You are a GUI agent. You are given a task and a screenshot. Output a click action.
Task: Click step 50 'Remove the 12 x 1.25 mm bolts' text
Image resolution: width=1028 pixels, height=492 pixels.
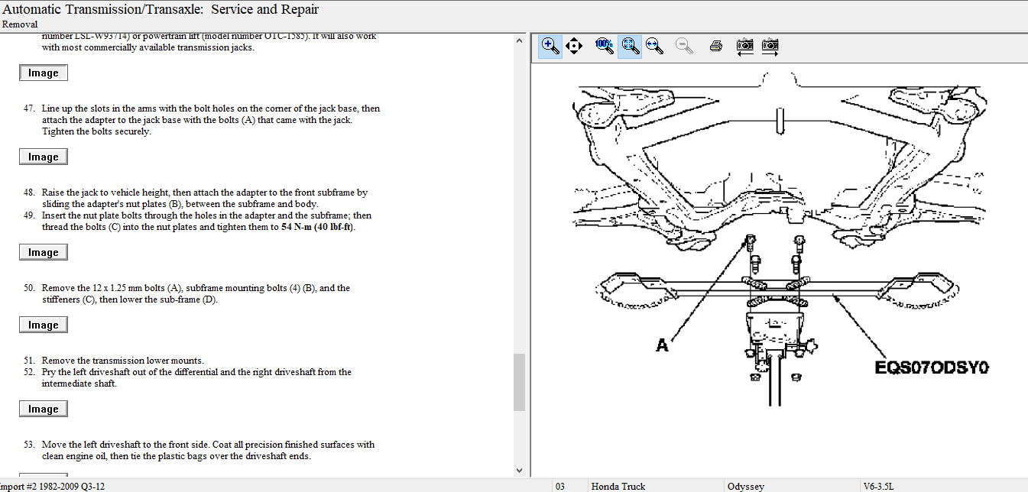click(x=196, y=294)
